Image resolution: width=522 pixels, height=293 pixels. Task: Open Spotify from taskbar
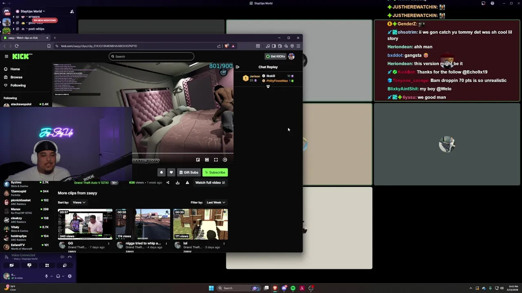[x=293, y=288]
